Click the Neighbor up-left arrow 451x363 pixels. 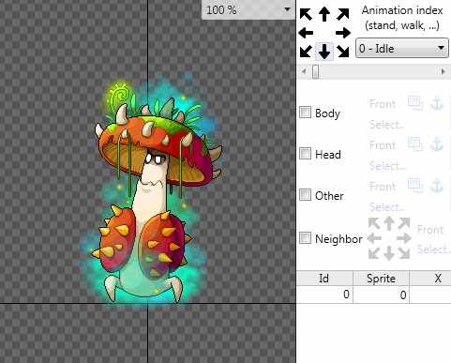[x=374, y=224]
